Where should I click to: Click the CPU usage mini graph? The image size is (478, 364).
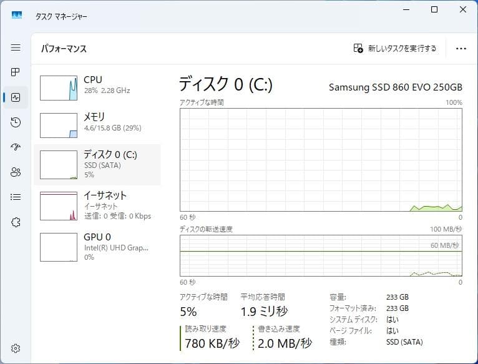coord(59,88)
